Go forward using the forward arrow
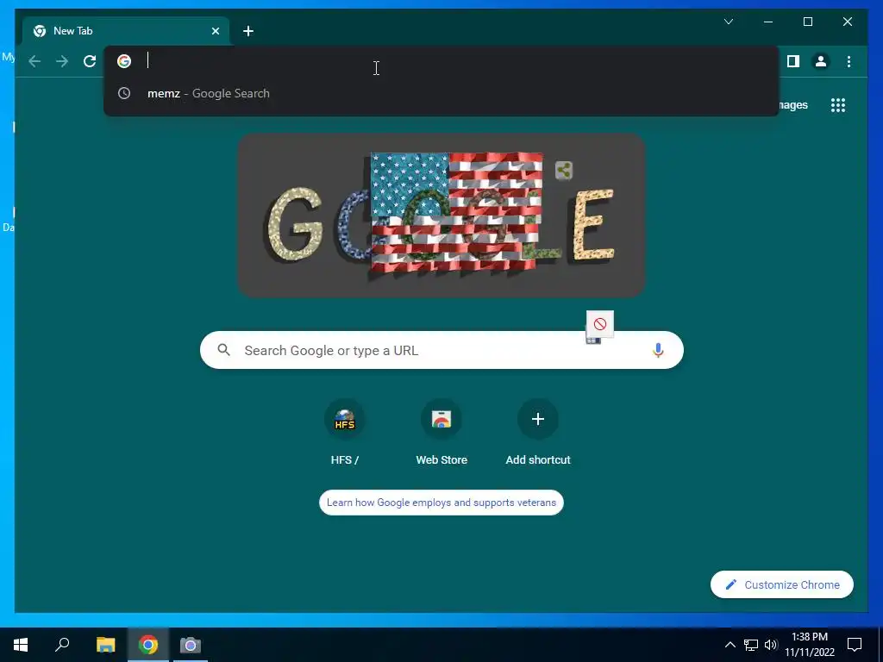This screenshot has width=883, height=662. (62, 61)
